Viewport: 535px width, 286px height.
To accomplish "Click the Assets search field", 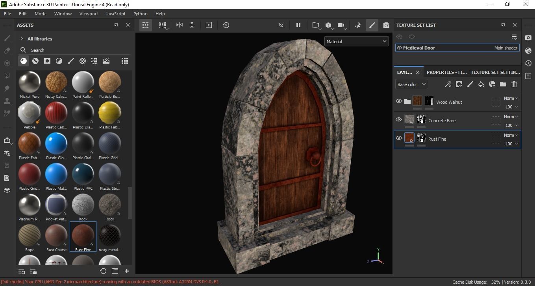I will point(75,50).
